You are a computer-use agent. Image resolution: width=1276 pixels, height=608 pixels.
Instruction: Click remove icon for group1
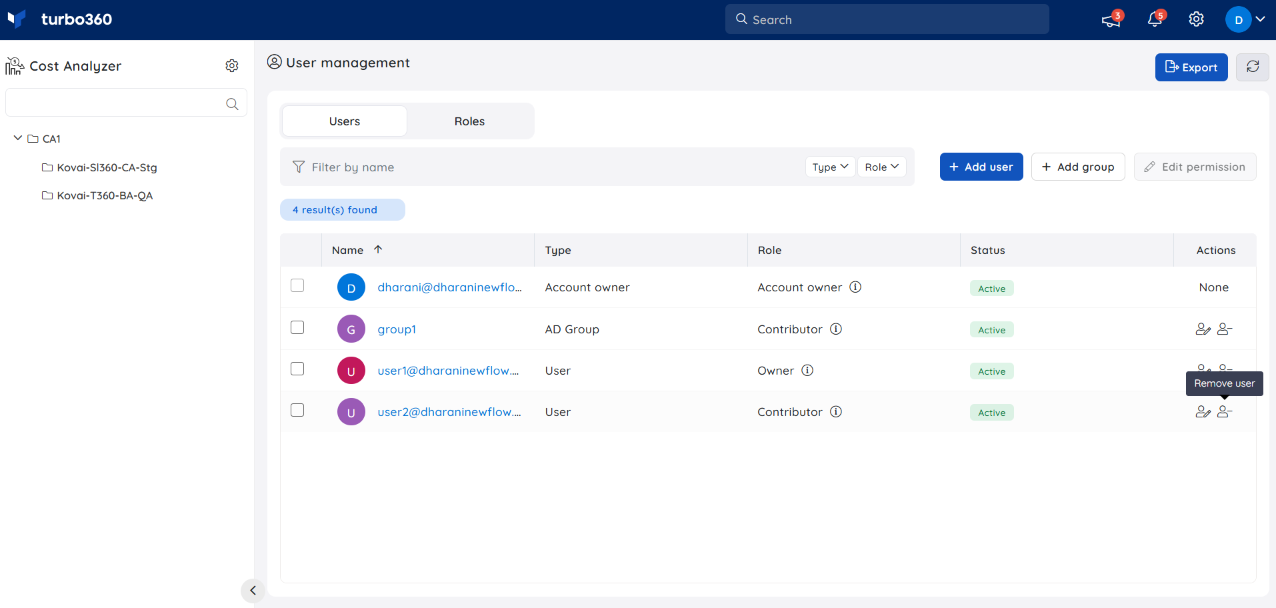tap(1225, 329)
